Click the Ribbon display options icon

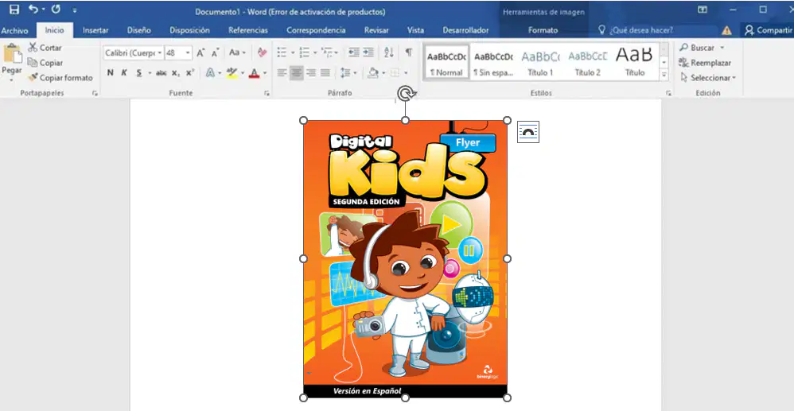click(x=703, y=10)
